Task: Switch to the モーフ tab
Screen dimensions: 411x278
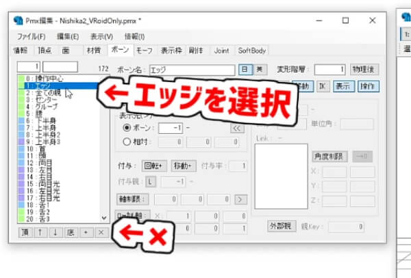Action: pyautogui.click(x=145, y=51)
